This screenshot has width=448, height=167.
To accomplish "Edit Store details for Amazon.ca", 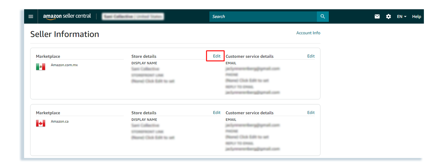I will click(217, 113).
